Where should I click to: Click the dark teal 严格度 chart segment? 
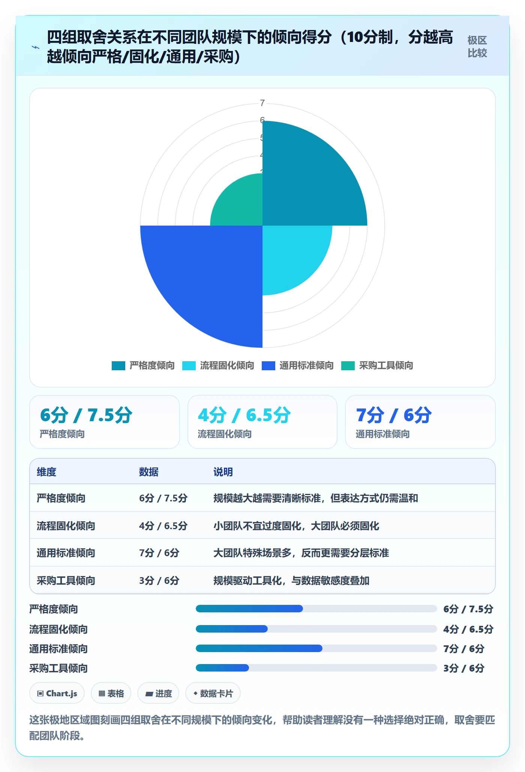307,180
